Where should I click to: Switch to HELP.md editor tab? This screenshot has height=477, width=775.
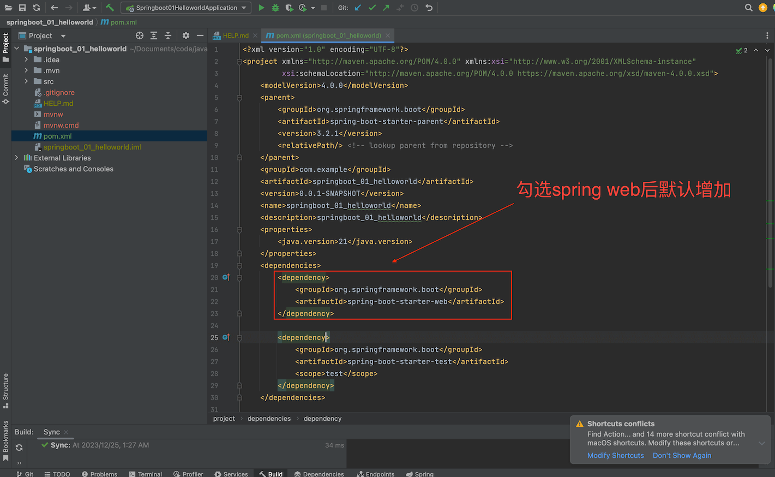click(x=235, y=35)
